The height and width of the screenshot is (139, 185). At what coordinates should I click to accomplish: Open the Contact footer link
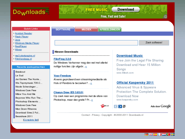(x=86, y=115)
